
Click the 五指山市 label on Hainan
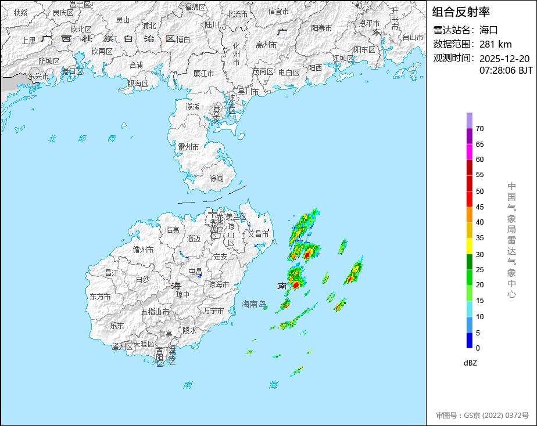tap(155, 312)
